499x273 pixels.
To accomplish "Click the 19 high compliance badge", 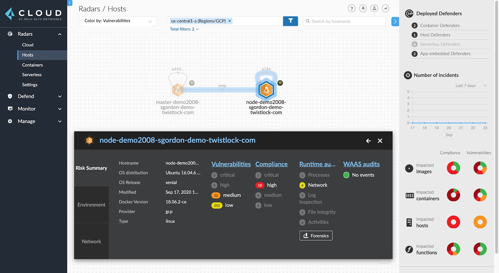I will 260,185.
